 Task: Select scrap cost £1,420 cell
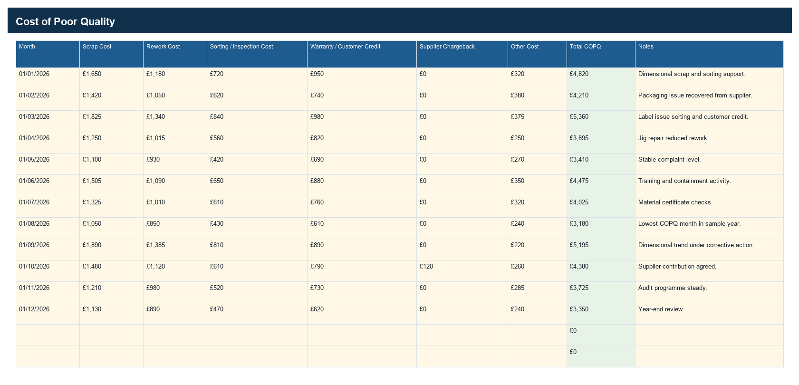pyautogui.click(x=111, y=100)
